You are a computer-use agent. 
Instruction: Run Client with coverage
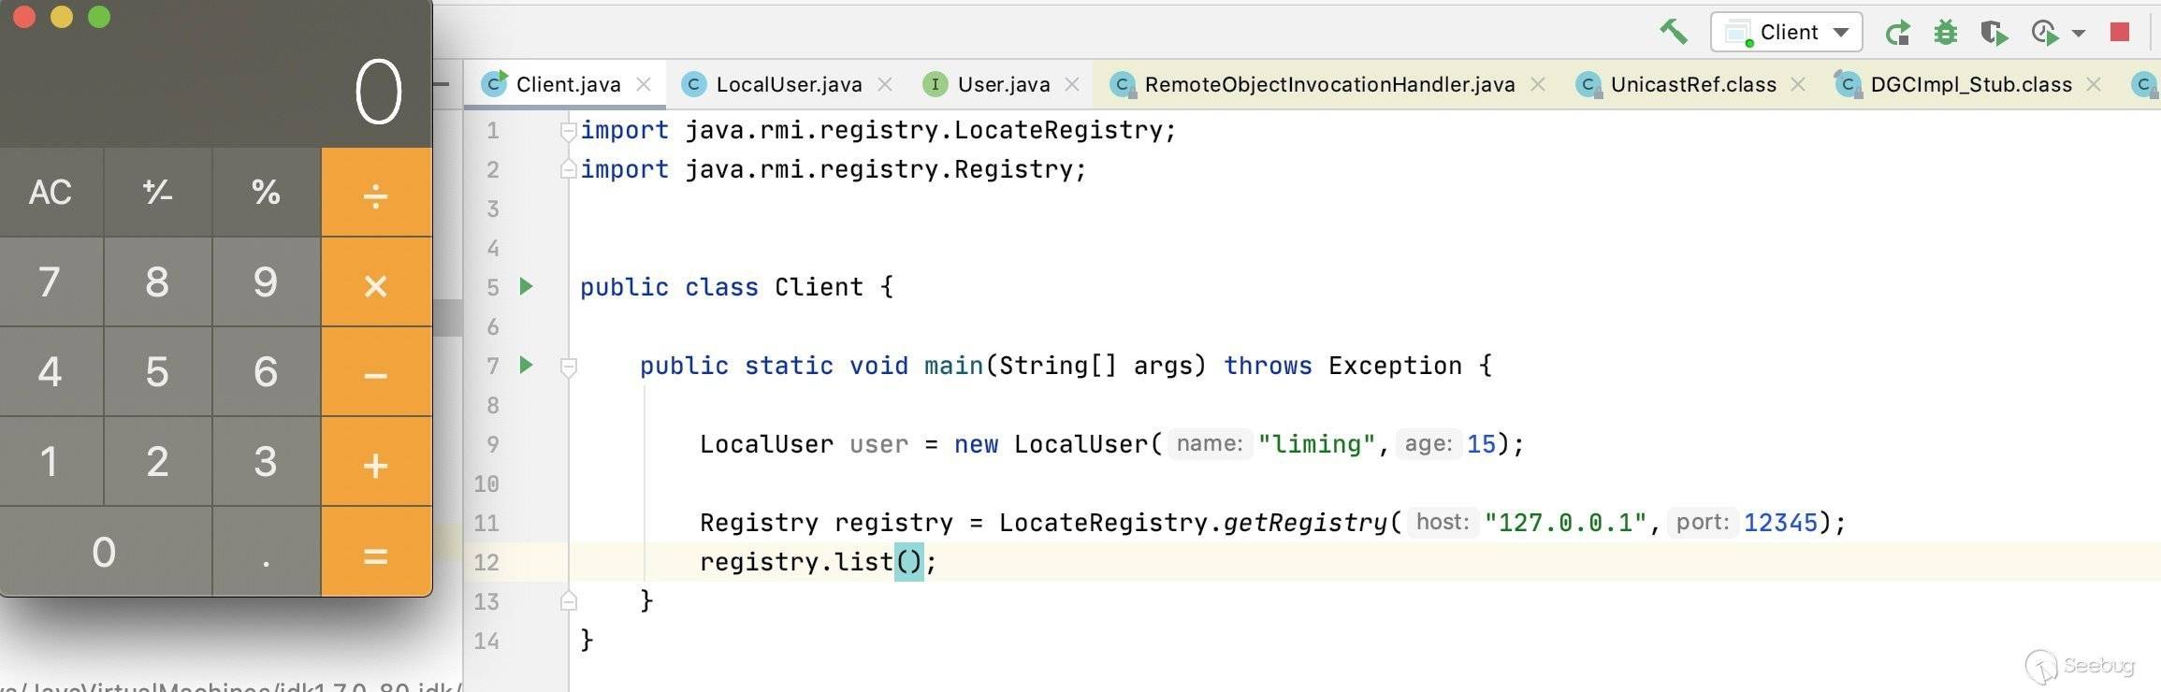click(1994, 33)
